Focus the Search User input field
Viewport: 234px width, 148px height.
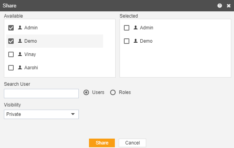click(41, 94)
